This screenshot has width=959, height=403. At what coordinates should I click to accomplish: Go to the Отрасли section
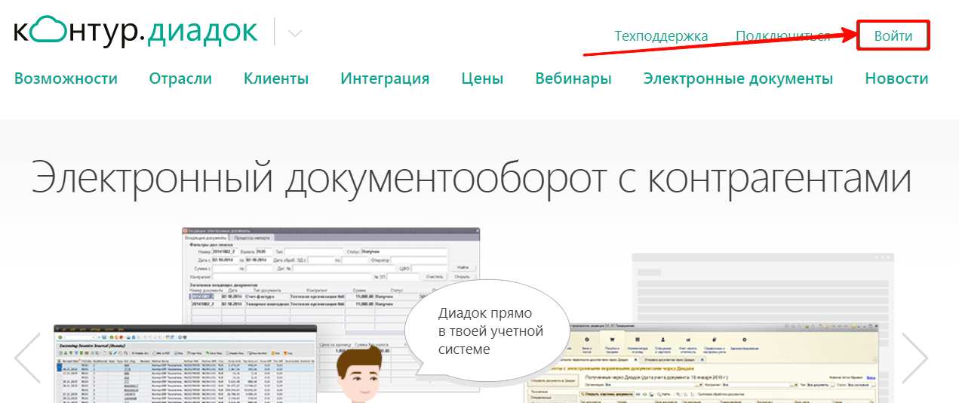(x=180, y=78)
